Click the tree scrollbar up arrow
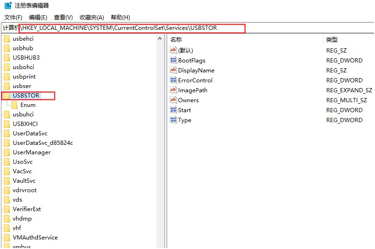This screenshot has height=249, width=375. pos(160,38)
